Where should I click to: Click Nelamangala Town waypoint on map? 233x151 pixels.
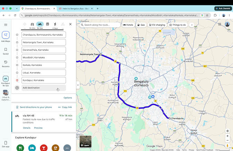101,55
